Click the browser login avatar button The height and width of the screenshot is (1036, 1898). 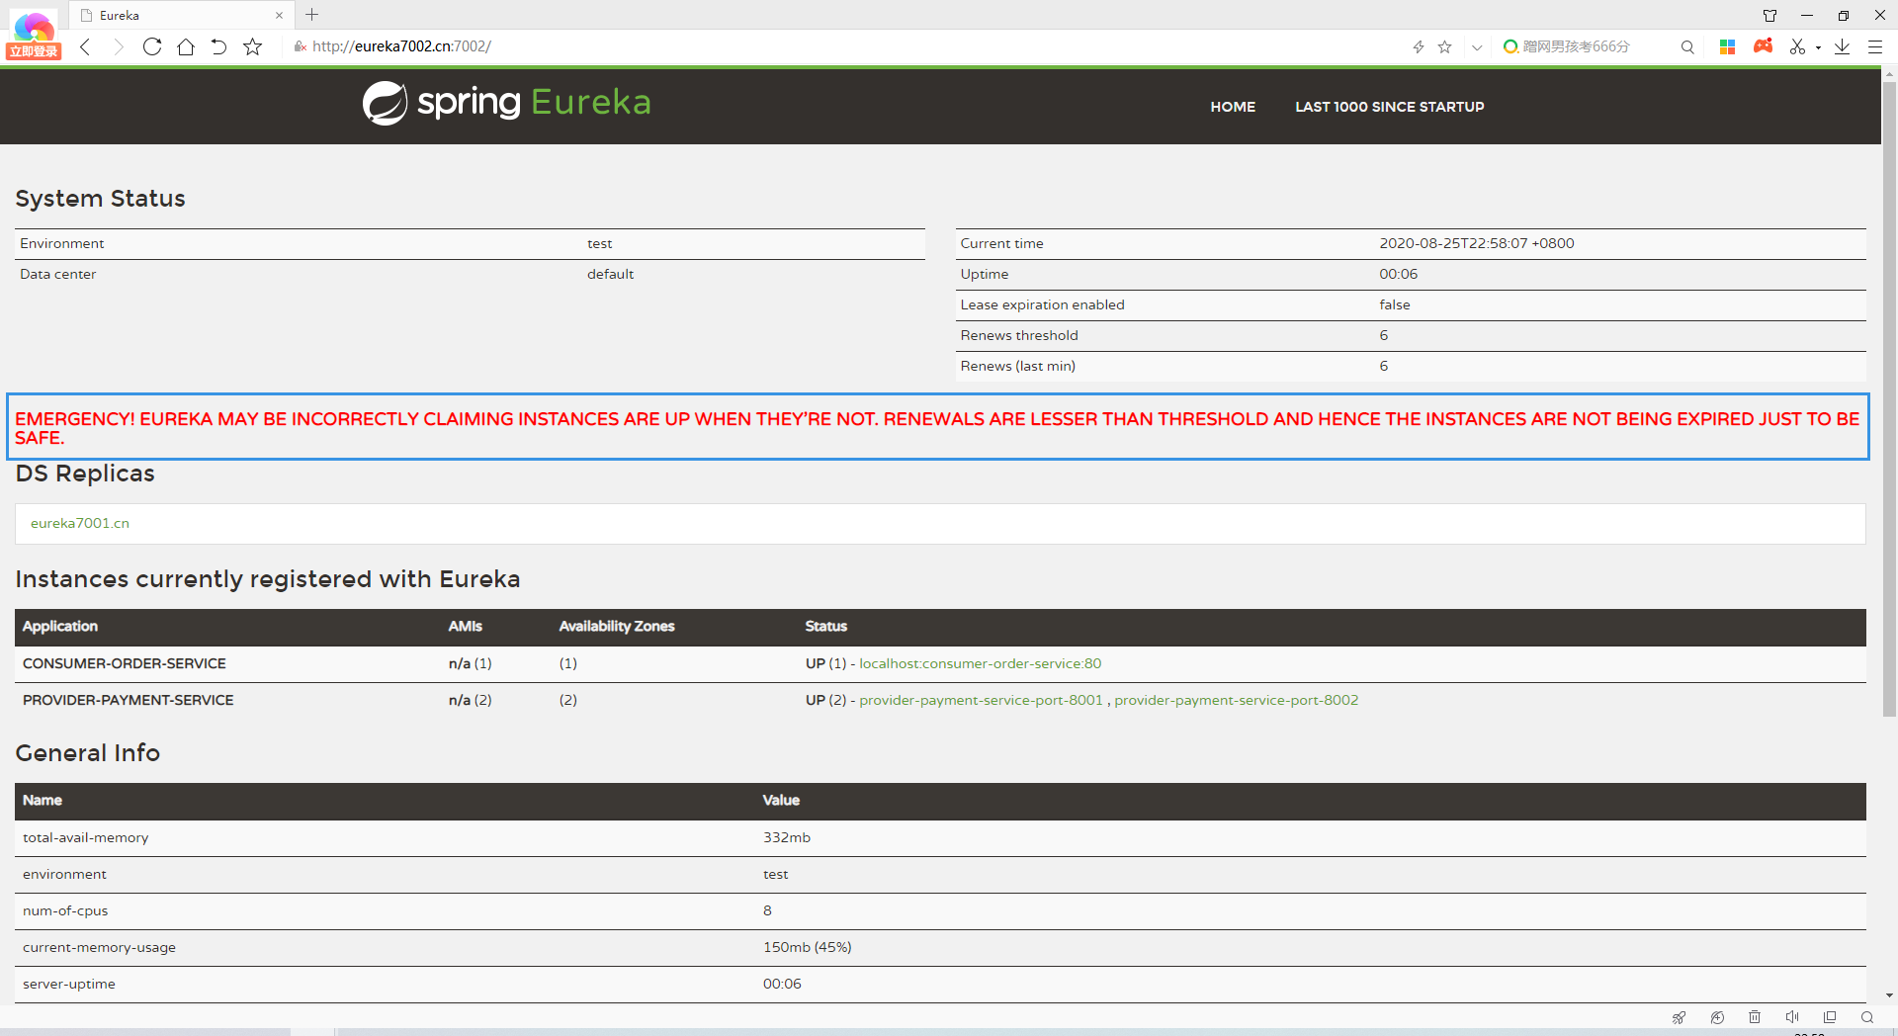coord(34,36)
